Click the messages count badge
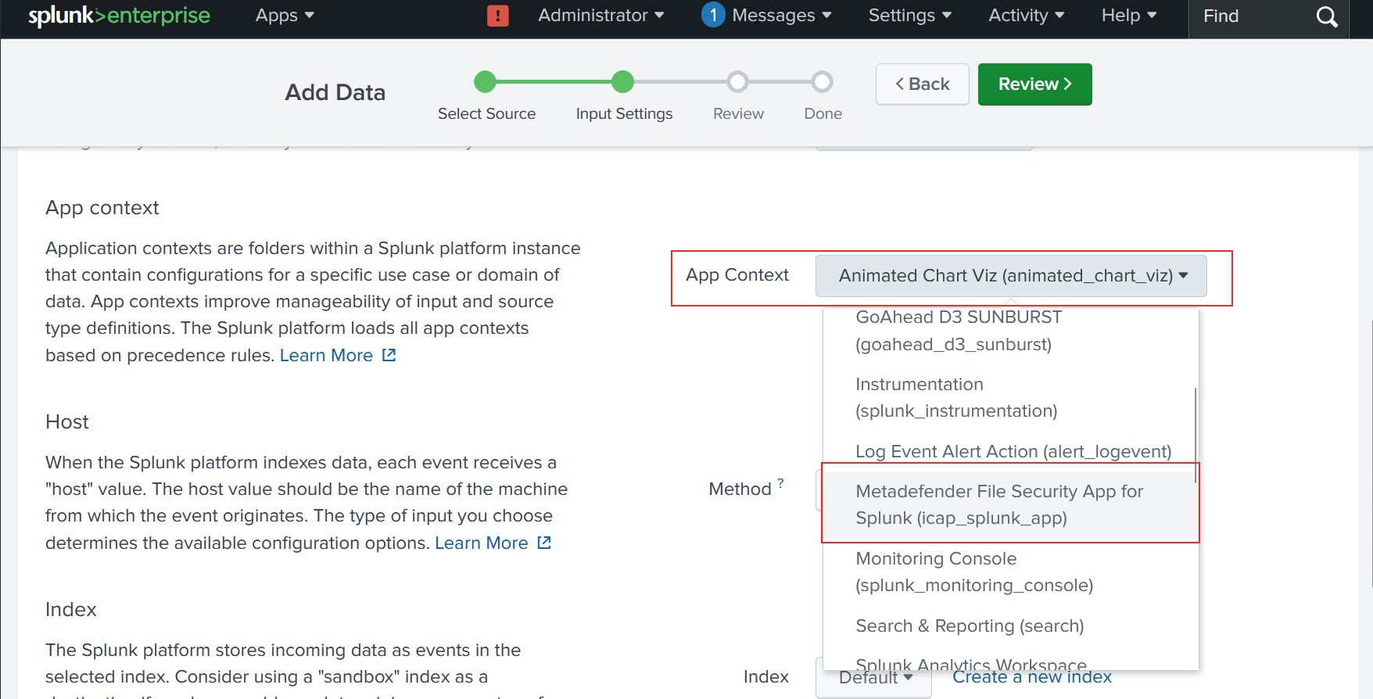This screenshot has height=699, width=1373. click(x=713, y=15)
